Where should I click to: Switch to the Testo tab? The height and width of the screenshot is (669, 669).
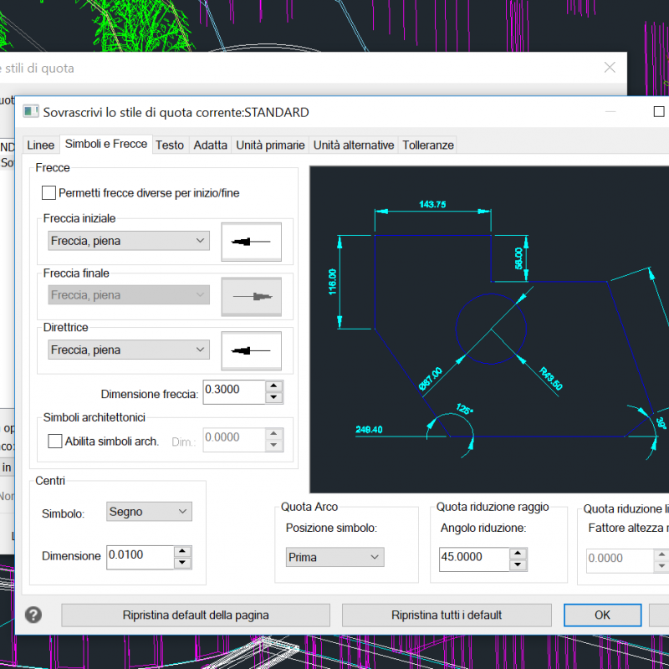(x=170, y=145)
